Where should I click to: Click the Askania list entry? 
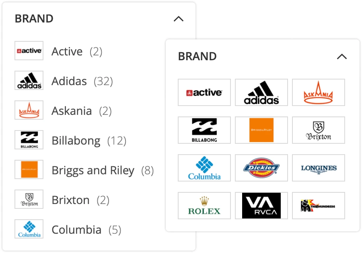tap(72, 111)
